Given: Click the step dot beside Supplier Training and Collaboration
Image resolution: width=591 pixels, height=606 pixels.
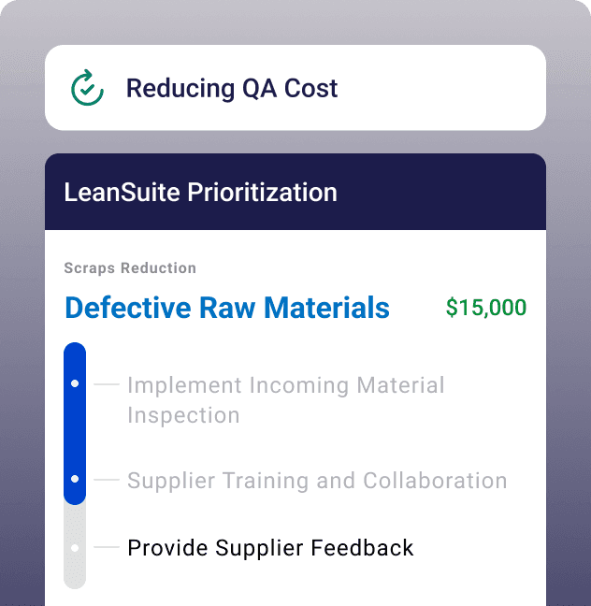Looking at the screenshot, I should 75,479.
